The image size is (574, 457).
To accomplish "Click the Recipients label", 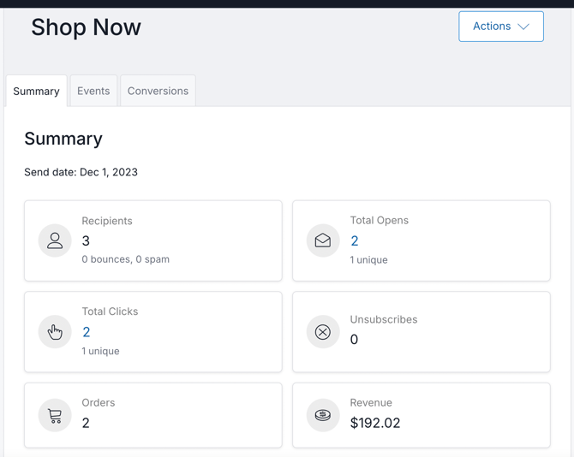I will click(107, 221).
